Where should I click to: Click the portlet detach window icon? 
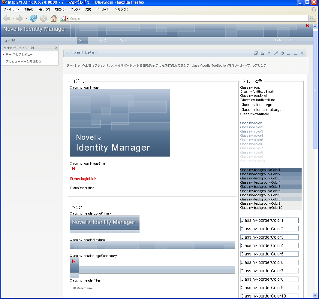[x=256, y=53]
